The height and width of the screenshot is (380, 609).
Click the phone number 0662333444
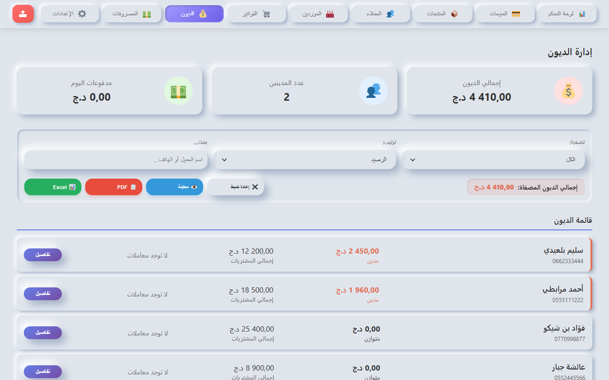[568, 261]
